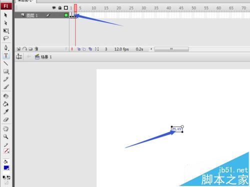Toggle green outline square of layer 1

point(66,15)
